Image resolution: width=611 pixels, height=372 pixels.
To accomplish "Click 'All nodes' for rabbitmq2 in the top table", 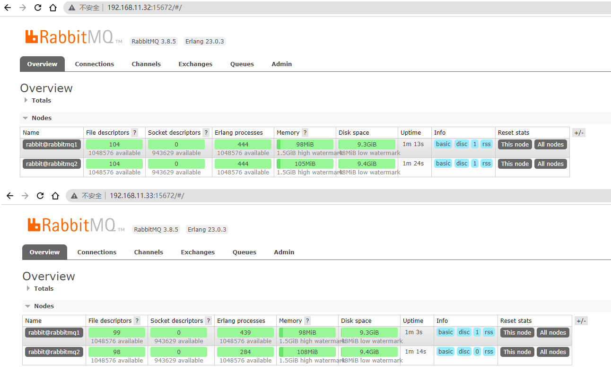I will point(550,164).
